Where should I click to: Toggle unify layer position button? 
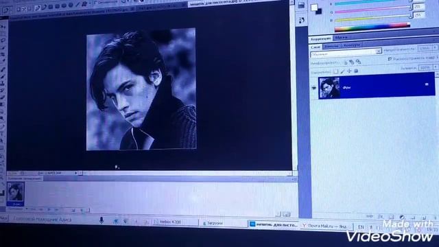[x=346, y=62]
